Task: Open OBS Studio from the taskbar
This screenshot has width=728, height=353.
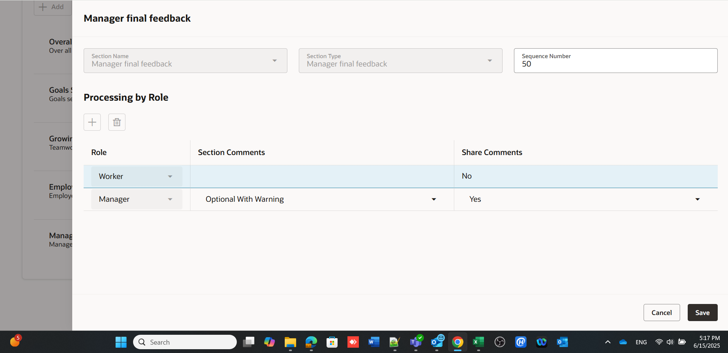Action: point(500,342)
